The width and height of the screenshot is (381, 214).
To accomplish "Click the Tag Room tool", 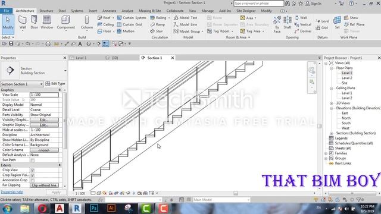I will (218, 32).
